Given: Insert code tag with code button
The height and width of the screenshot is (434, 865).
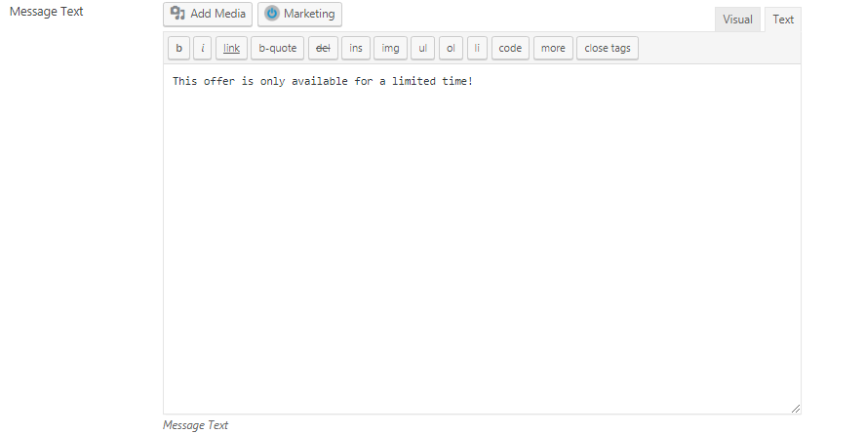Looking at the screenshot, I should point(510,48).
